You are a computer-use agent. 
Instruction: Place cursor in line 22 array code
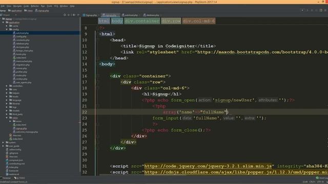click(x=195, y=112)
